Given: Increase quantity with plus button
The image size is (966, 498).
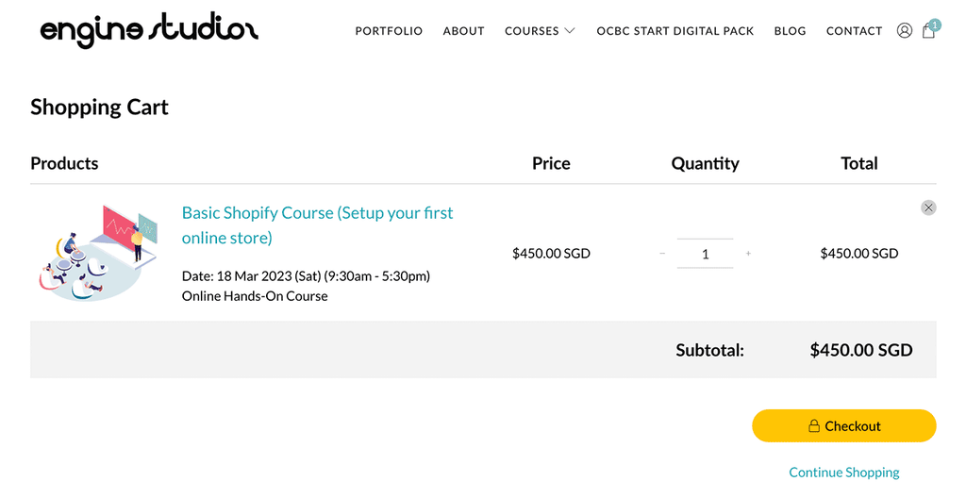Looking at the screenshot, I should coord(748,254).
